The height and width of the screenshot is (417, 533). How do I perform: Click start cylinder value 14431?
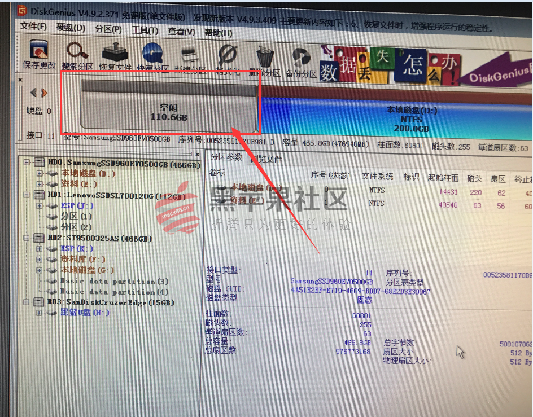[448, 192]
